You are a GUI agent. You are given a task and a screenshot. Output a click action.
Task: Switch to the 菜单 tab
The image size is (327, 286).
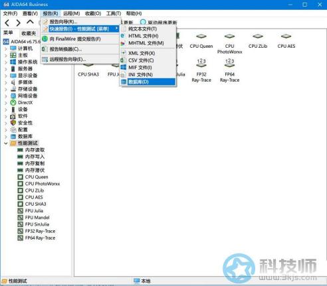9,33
